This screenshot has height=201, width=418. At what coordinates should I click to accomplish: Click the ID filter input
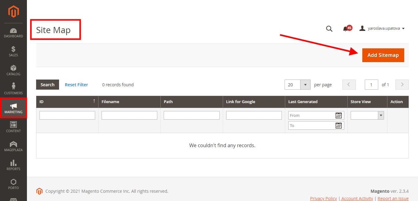click(x=67, y=115)
